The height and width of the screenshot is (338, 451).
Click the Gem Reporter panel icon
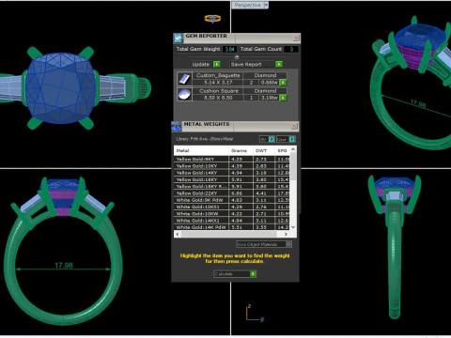coord(179,38)
